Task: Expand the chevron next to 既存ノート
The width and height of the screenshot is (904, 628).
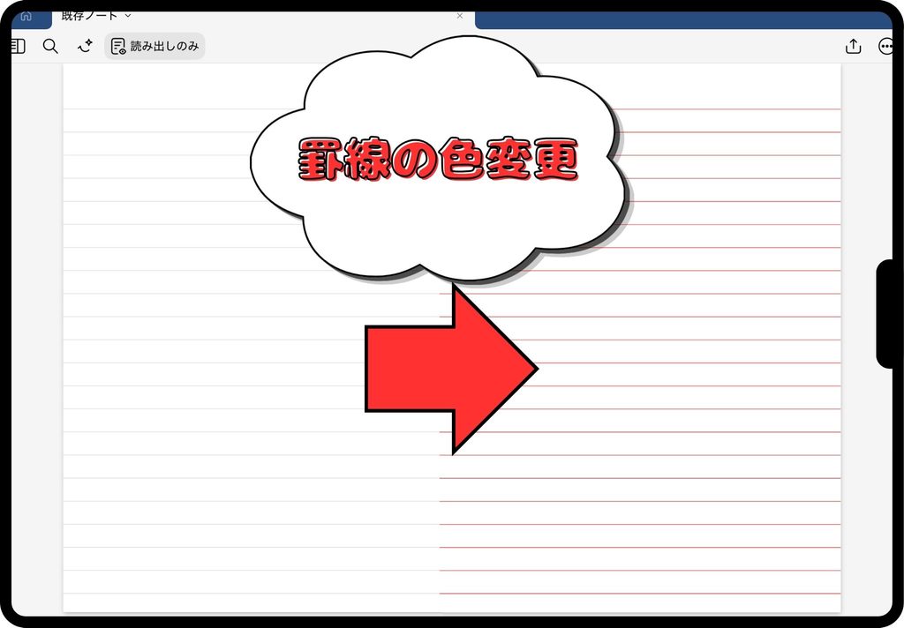Action: coord(128,16)
